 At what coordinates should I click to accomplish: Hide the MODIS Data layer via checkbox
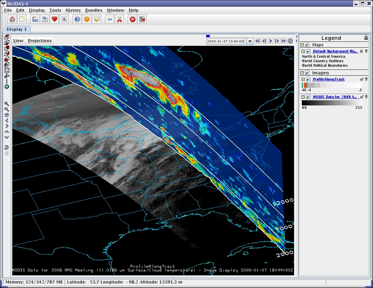[308, 97]
